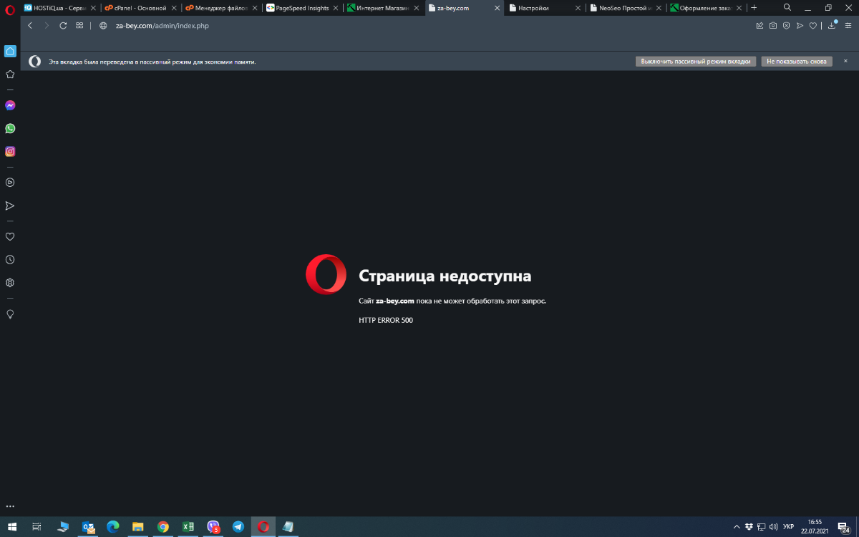Open History clock in the sidebar

10,259
